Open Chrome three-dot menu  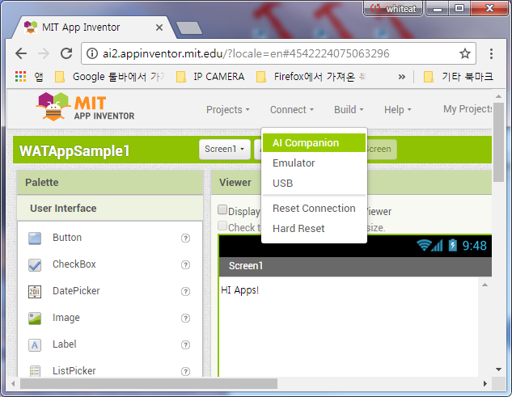click(491, 53)
